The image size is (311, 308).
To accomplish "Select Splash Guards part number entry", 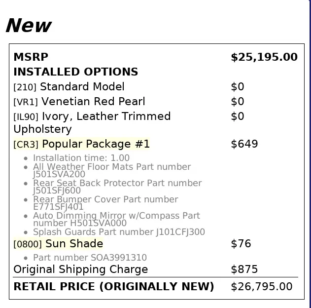I will [119, 232].
